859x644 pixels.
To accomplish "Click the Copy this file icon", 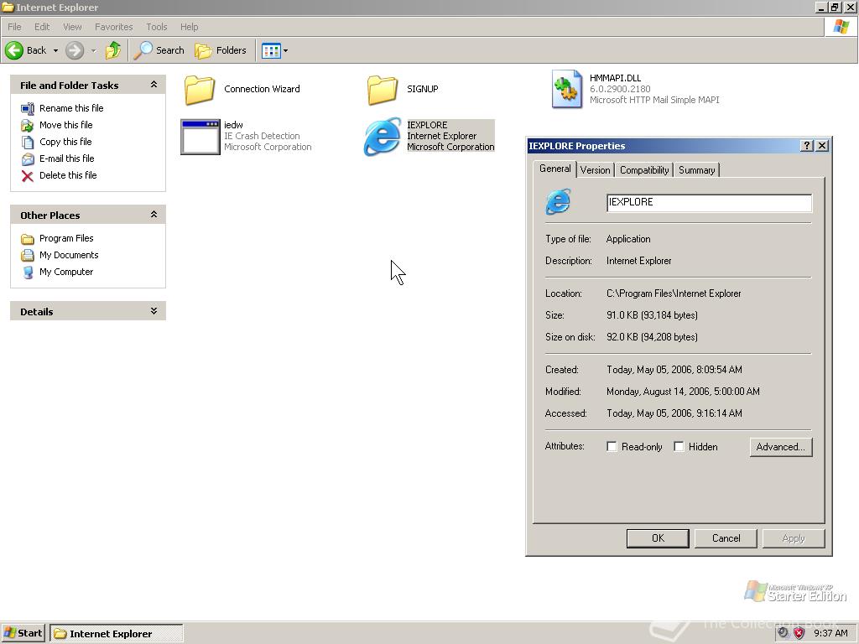I will click(28, 142).
